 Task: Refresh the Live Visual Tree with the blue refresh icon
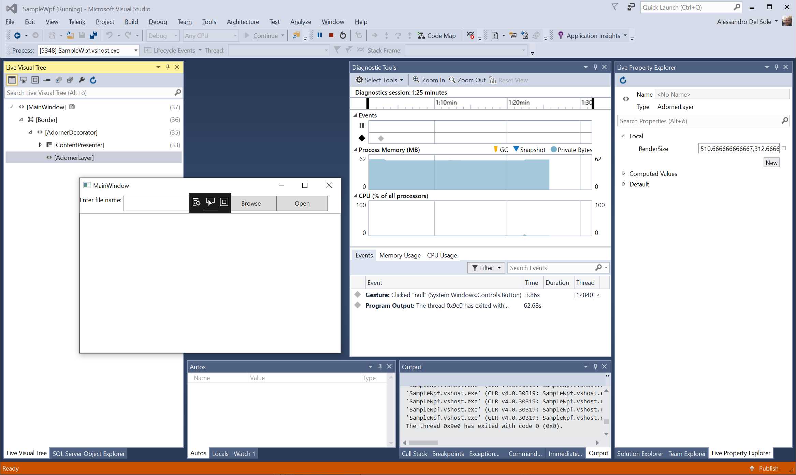pos(93,80)
